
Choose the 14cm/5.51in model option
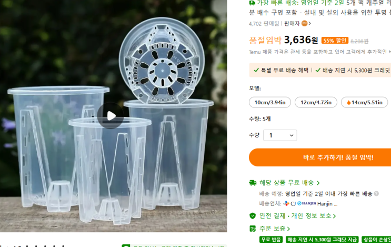364,102
